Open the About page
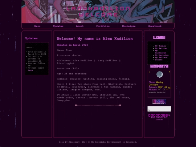The height and width of the screenshot is (147, 196). tap(80, 26)
